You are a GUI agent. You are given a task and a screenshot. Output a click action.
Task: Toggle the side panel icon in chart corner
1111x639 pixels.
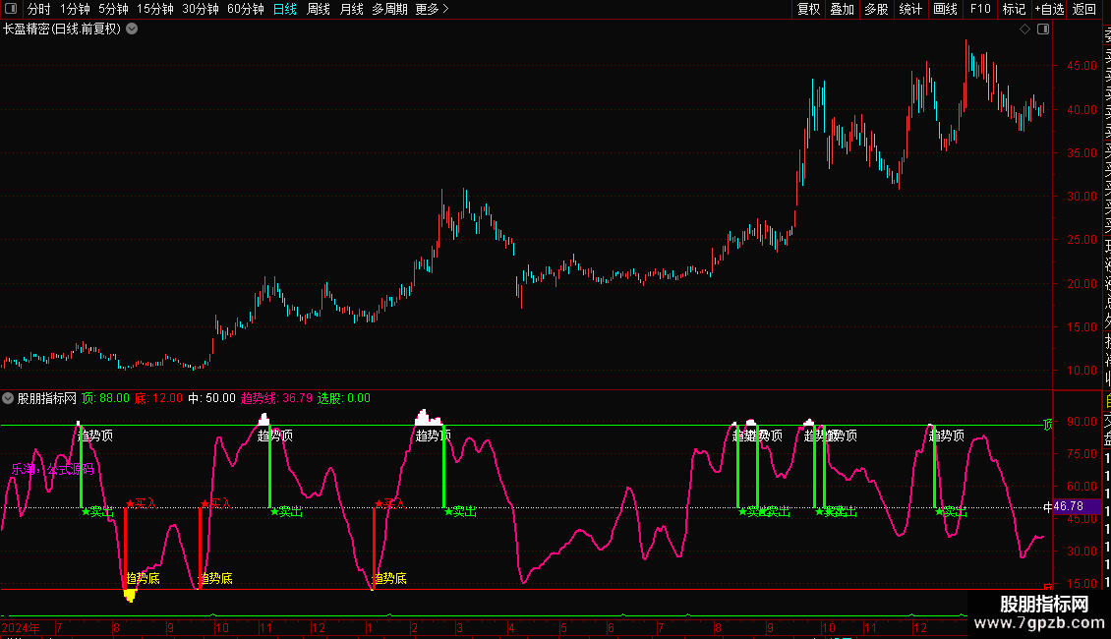(1043, 29)
